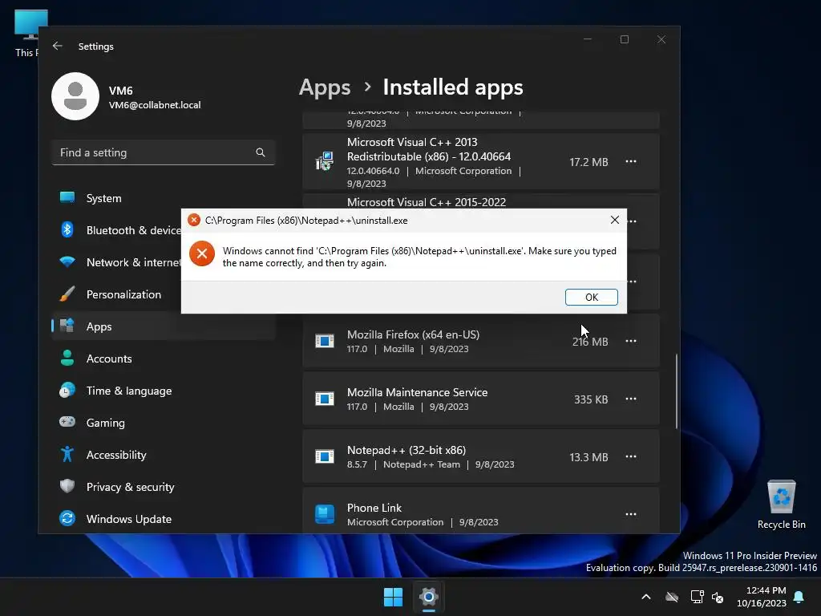Click the Settings gear in taskbar
Screen dimensions: 821x616
(x=428, y=597)
